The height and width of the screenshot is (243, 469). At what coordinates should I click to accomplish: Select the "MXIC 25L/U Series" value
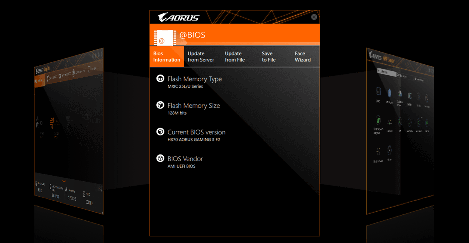[185, 86]
